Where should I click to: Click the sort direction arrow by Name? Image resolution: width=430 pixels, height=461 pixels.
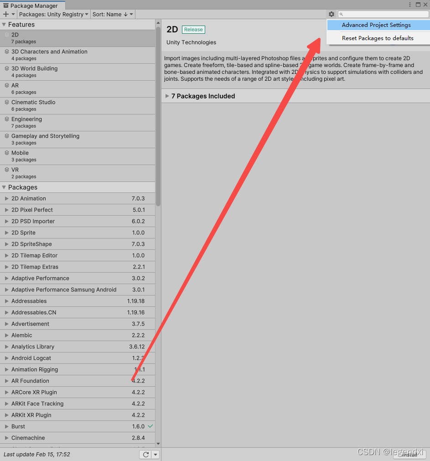point(125,14)
